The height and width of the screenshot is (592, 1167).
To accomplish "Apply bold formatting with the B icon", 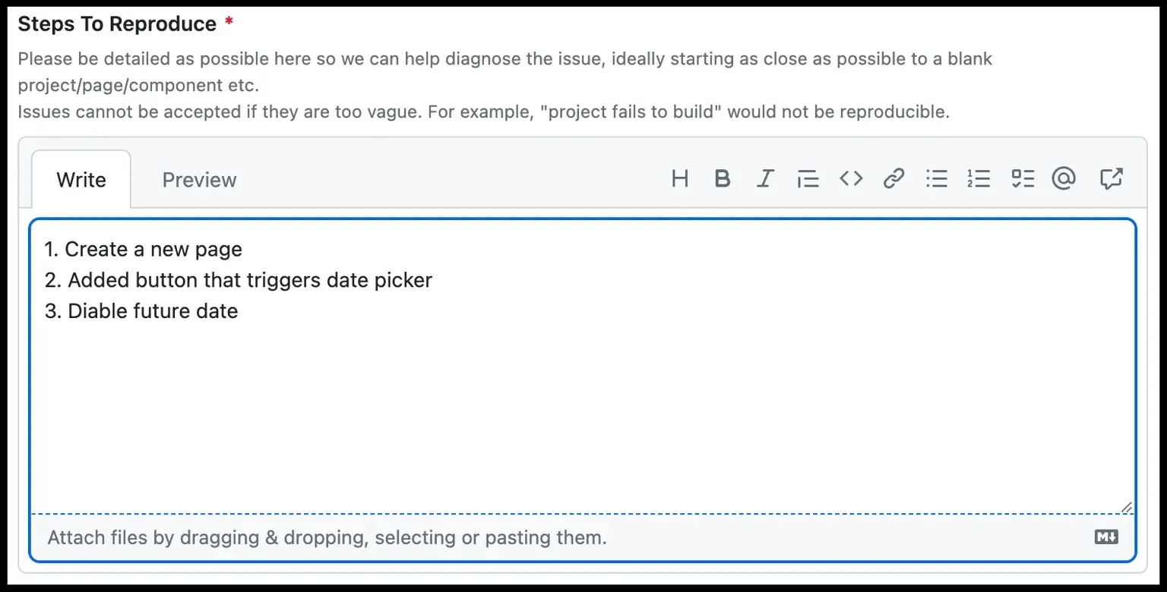I will tap(723, 179).
